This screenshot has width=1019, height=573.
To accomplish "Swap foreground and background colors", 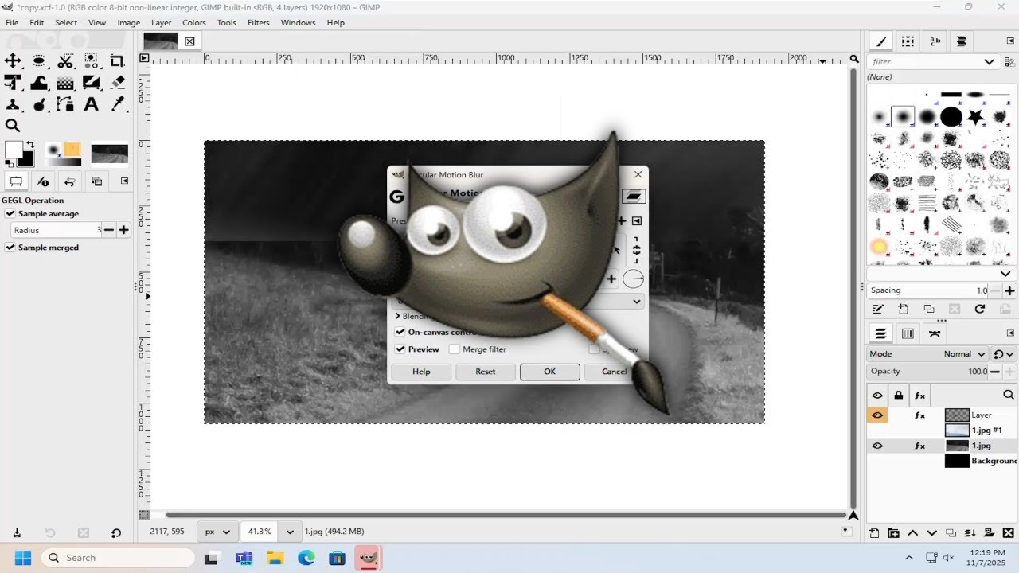I will point(29,144).
